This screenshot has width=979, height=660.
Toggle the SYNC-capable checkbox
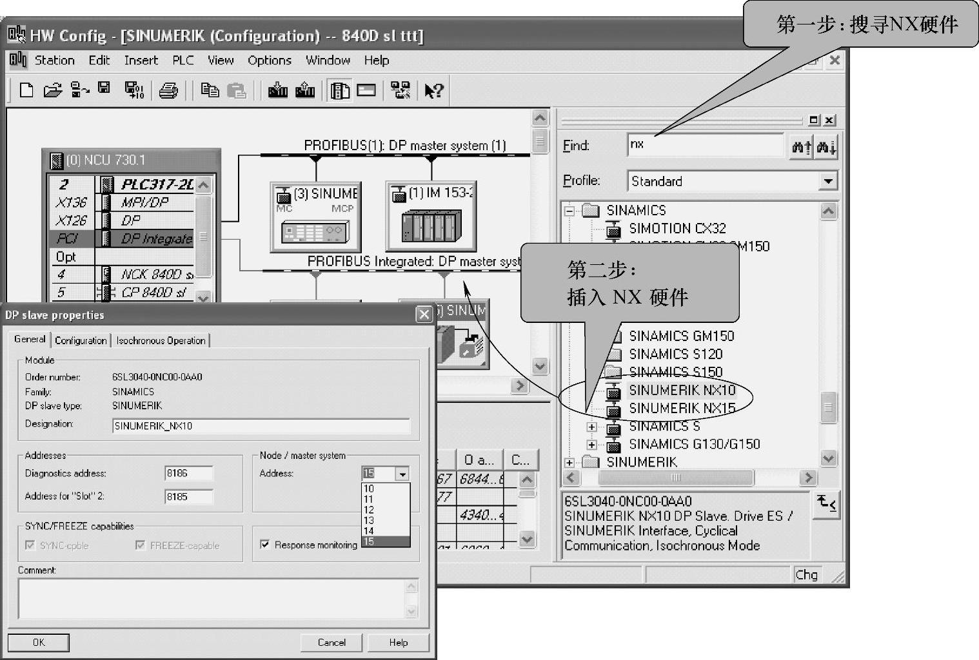30,545
